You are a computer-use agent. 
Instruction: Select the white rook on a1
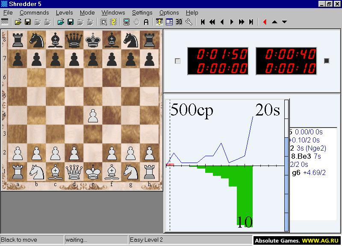[18, 172]
